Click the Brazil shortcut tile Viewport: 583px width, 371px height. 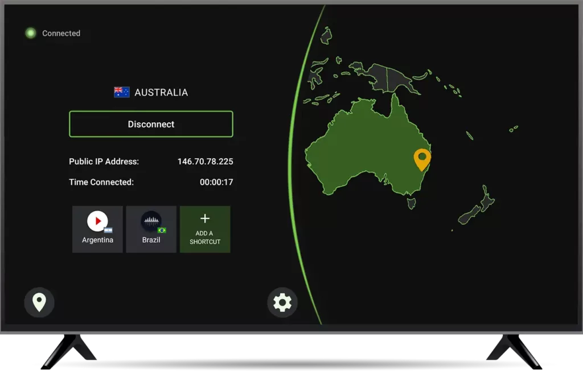pyautogui.click(x=151, y=229)
